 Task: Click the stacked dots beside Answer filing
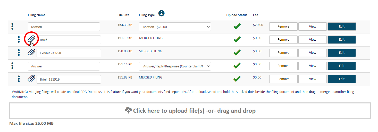(12, 66)
